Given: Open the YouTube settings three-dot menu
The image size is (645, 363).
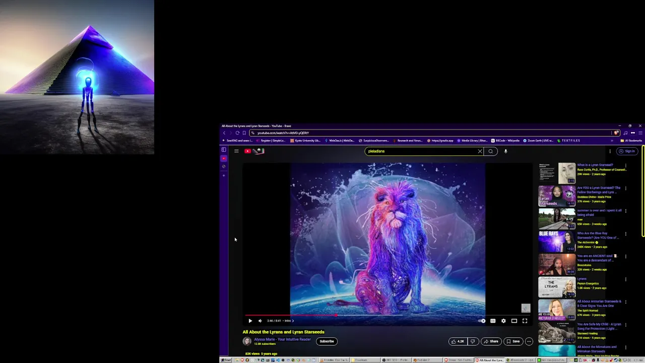Looking at the screenshot, I should pos(610,151).
